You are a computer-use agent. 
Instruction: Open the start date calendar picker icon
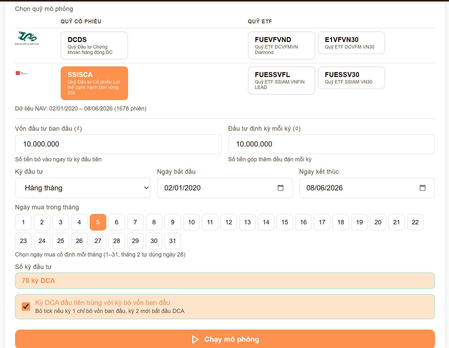(x=280, y=188)
